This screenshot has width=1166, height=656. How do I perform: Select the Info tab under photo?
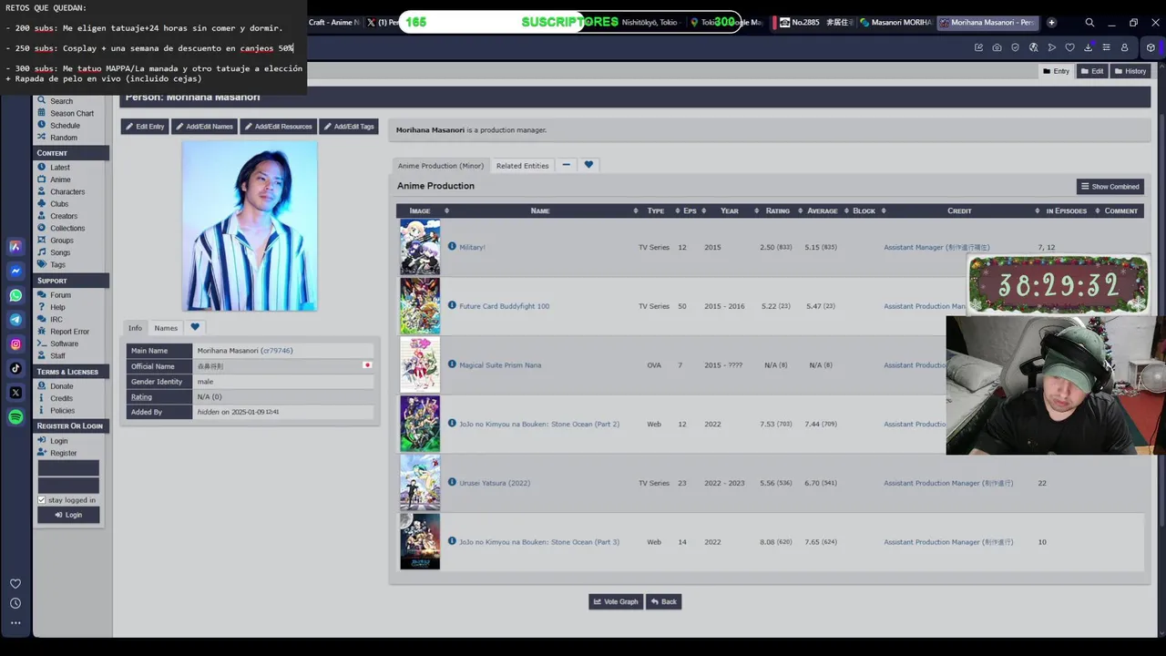coord(135,328)
